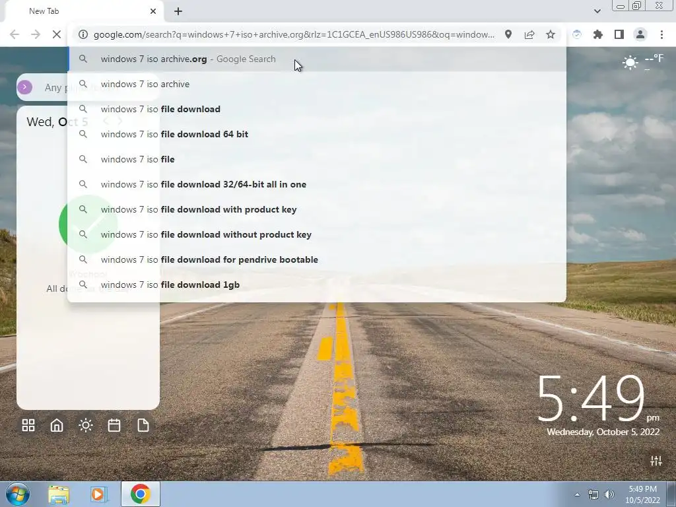
Task: Choose suggestion 'file download for pendrive bootable'
Action: point(317,259)
